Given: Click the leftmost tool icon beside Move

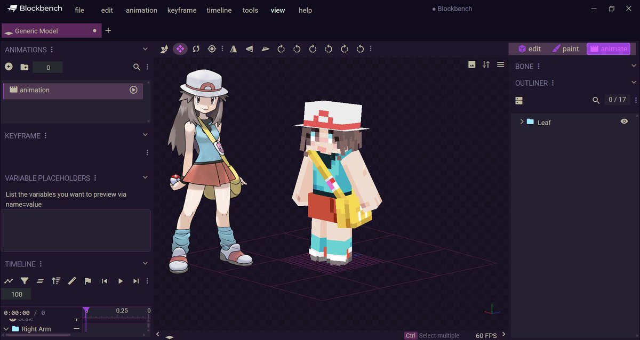Looking at the screenshot, I should pos(164,49).
